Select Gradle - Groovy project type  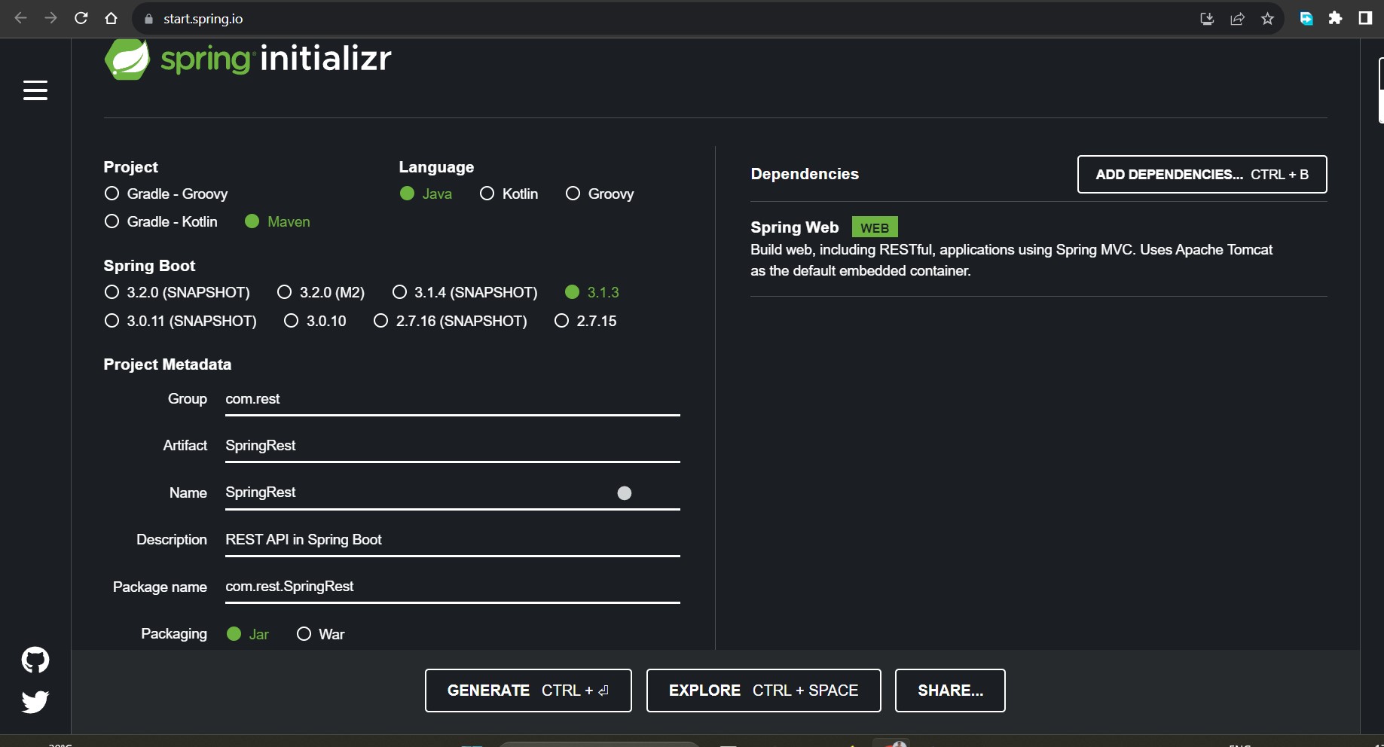click(167, 194)
